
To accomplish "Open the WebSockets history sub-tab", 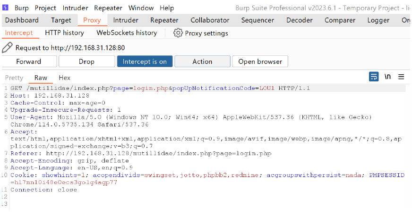I will [127, 33].
